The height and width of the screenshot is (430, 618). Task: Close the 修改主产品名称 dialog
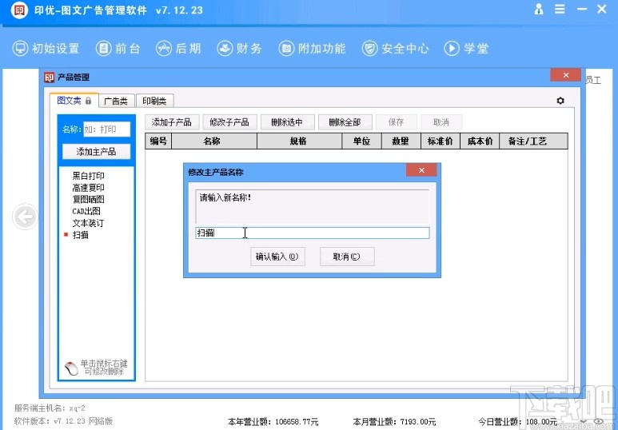[421, 170]
